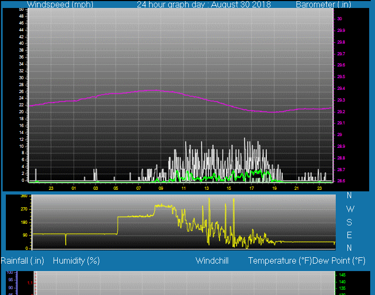Click the 26 value on windspeed axis
This screenshot has width=375, height=295.
point(21,91)
